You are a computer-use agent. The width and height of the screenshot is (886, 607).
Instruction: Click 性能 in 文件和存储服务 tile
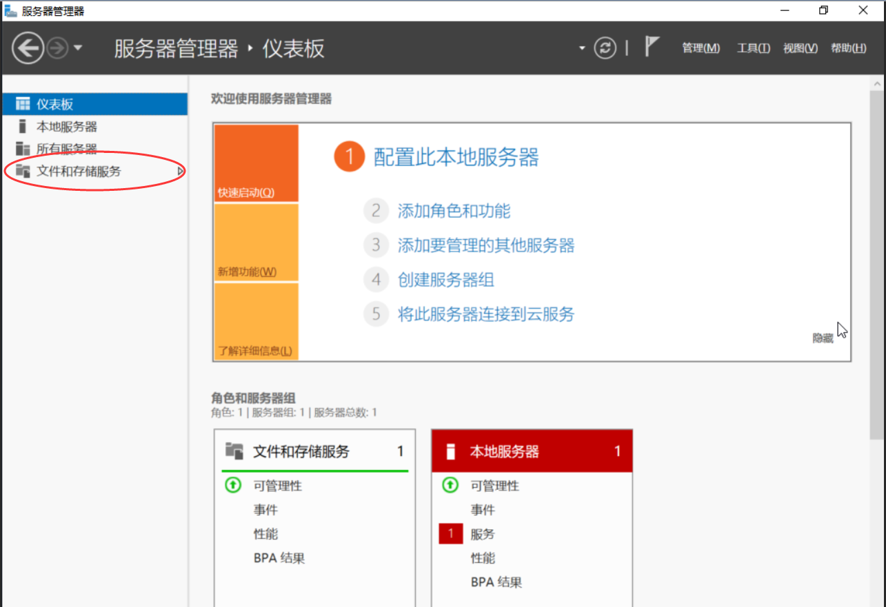coord(265,534)
